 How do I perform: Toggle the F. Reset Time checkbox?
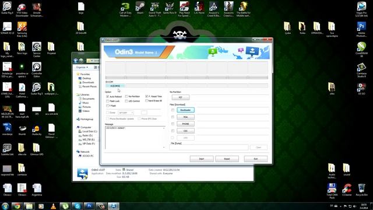[x=146, y=96]
